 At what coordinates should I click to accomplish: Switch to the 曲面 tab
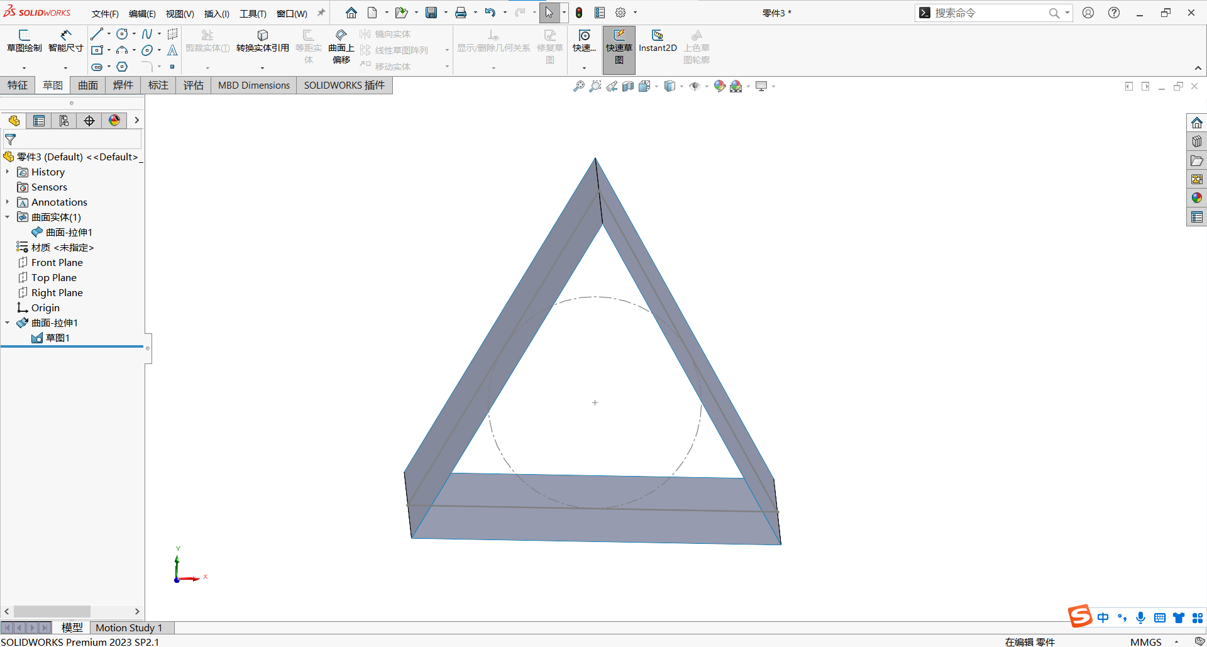[x=88, y=86]
